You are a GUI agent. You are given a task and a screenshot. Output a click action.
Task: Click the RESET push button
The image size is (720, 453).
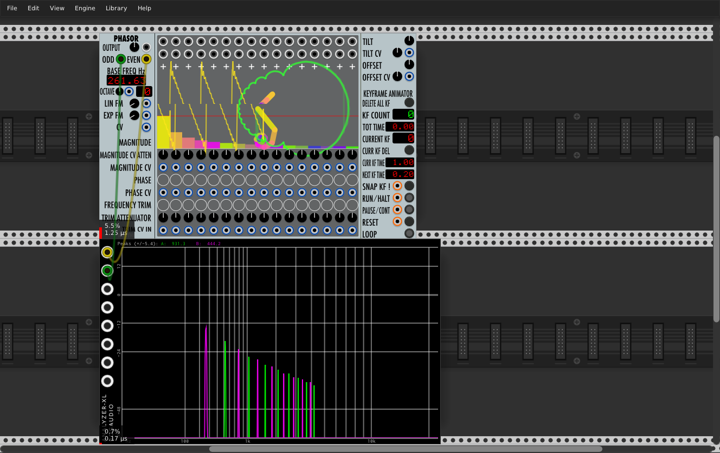[409, 221]
